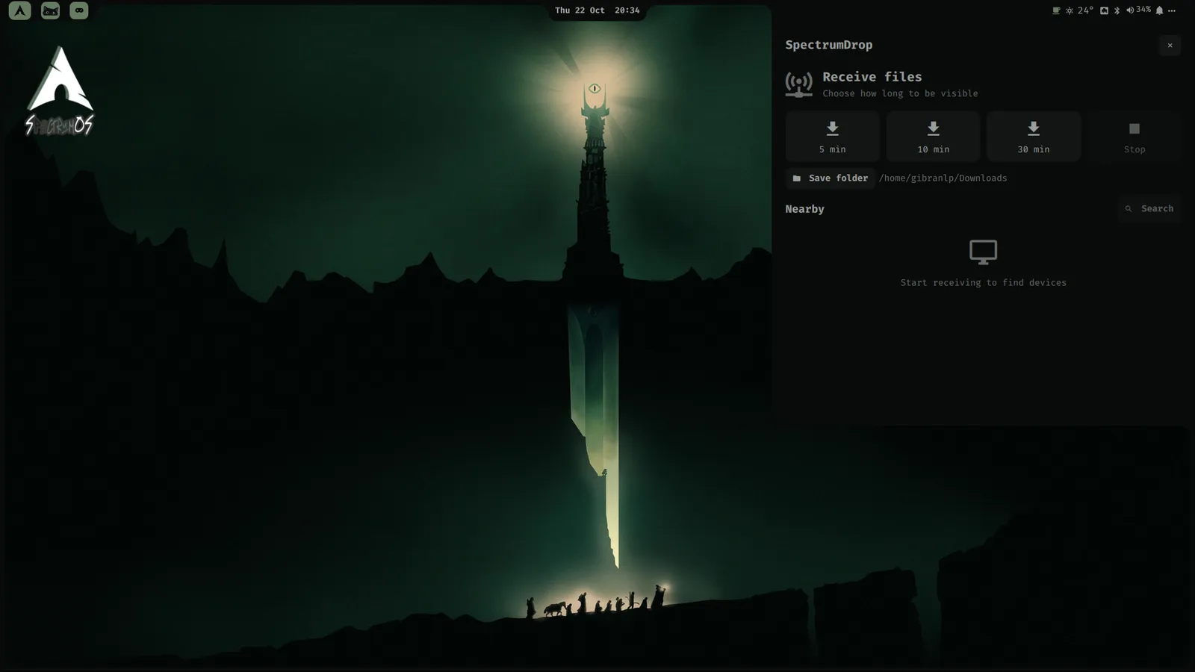Open the clock showing Thu 22 Oct 20:34
1195x672 pixels.
tap(597, 10)
